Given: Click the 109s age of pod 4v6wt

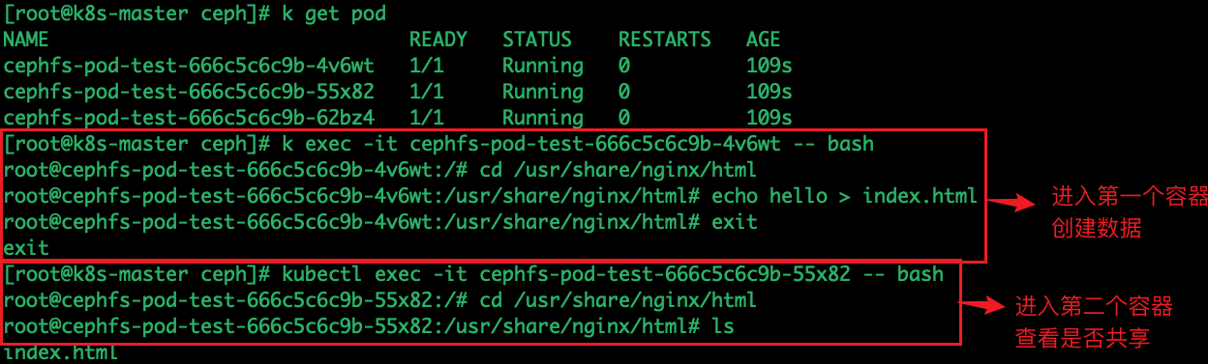Looking at the screenshot, I should click(770, 66).
